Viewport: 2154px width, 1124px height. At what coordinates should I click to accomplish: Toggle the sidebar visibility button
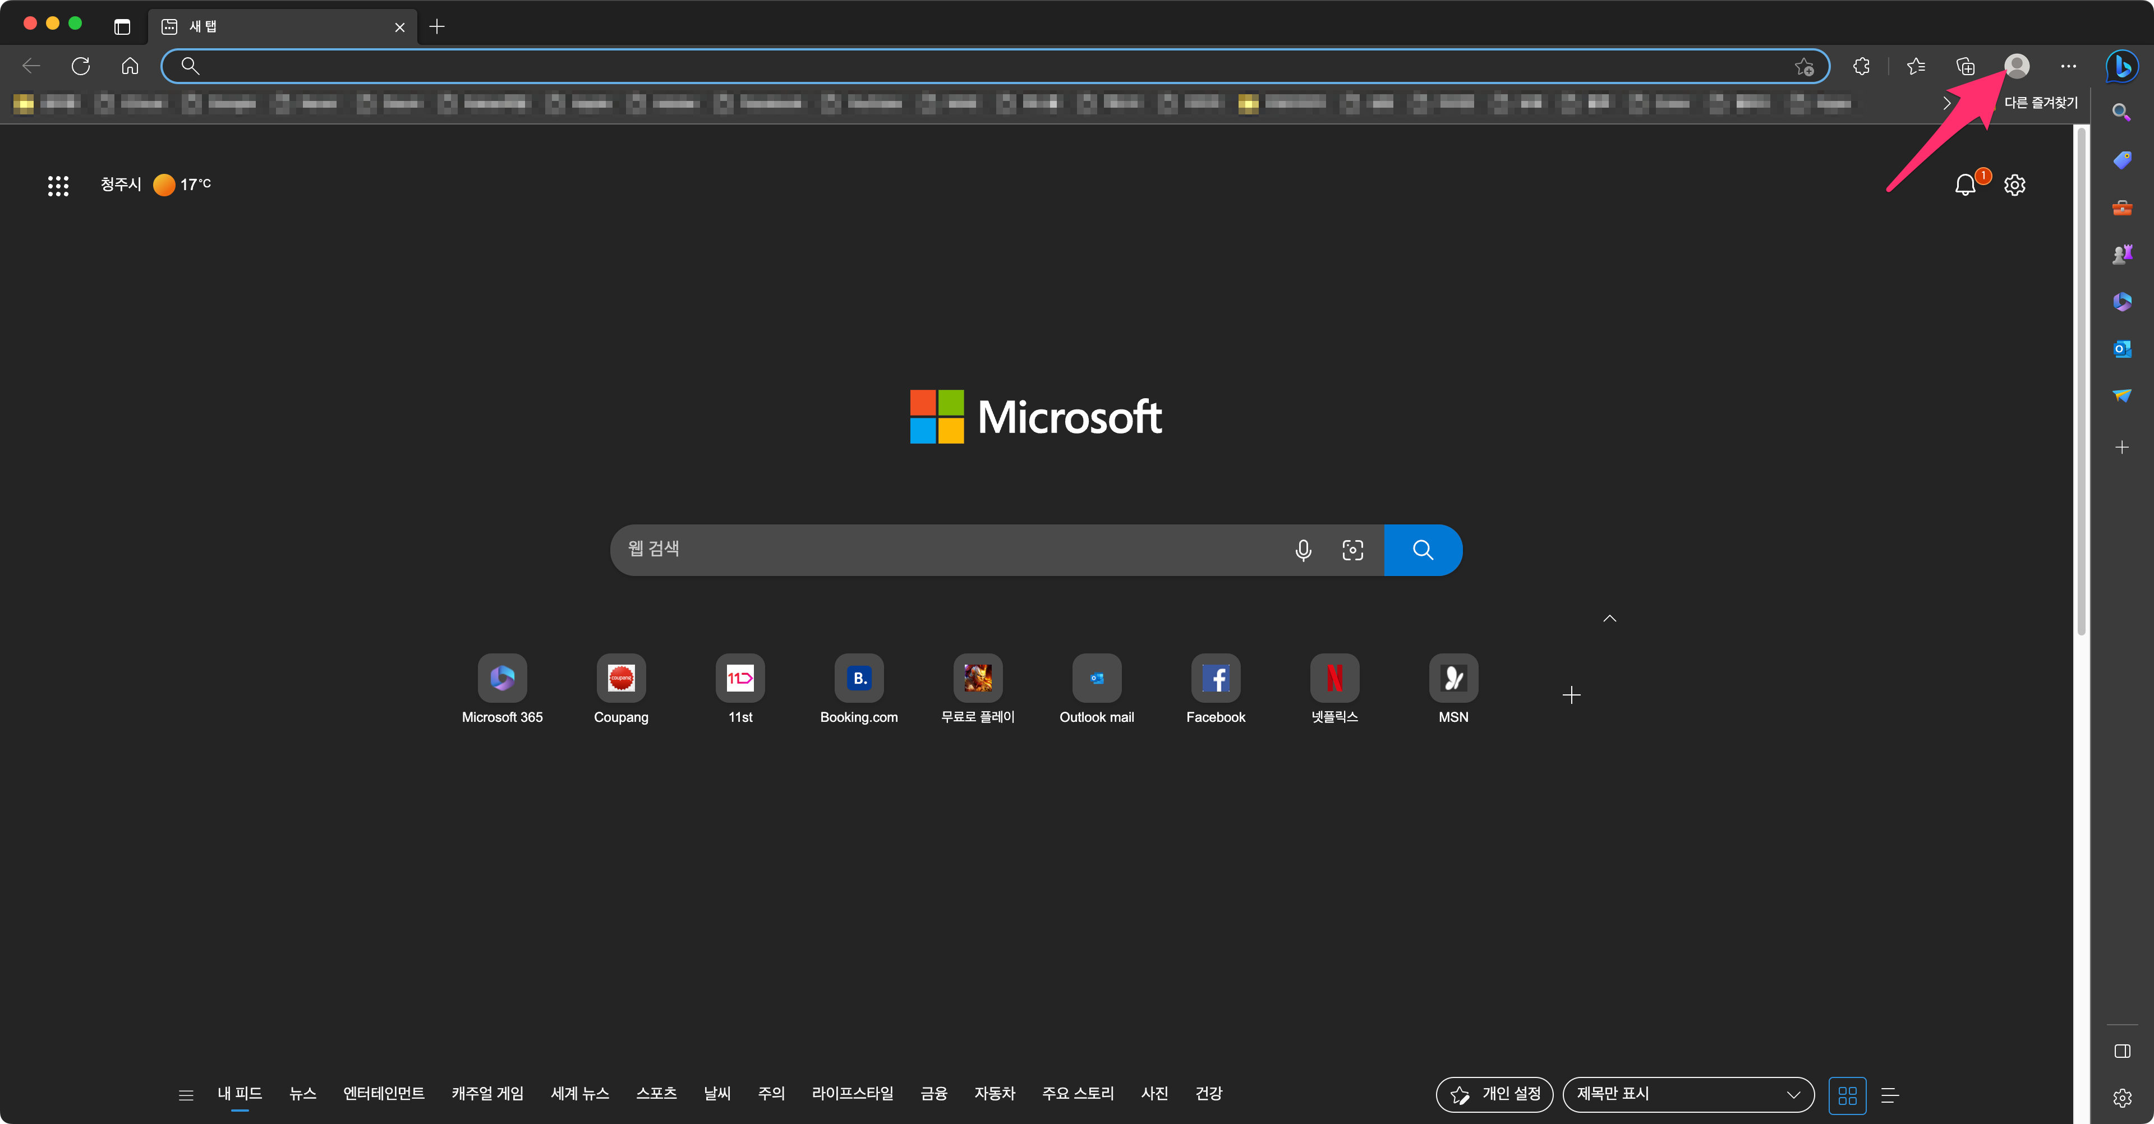click(2121, 1051)
